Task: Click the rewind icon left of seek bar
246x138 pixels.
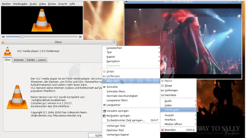Action: pos(3,37)
